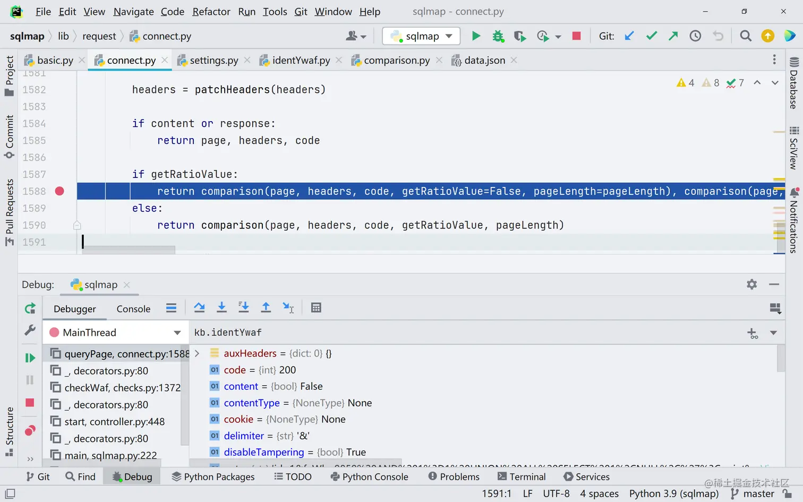The width and height of the screenshot is (803, 502).
Task: Toggle Mute Breakpoints in debug sidebar
Action: [x=30, y=430]
